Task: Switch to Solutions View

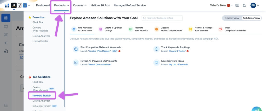Action: [251, 18]
